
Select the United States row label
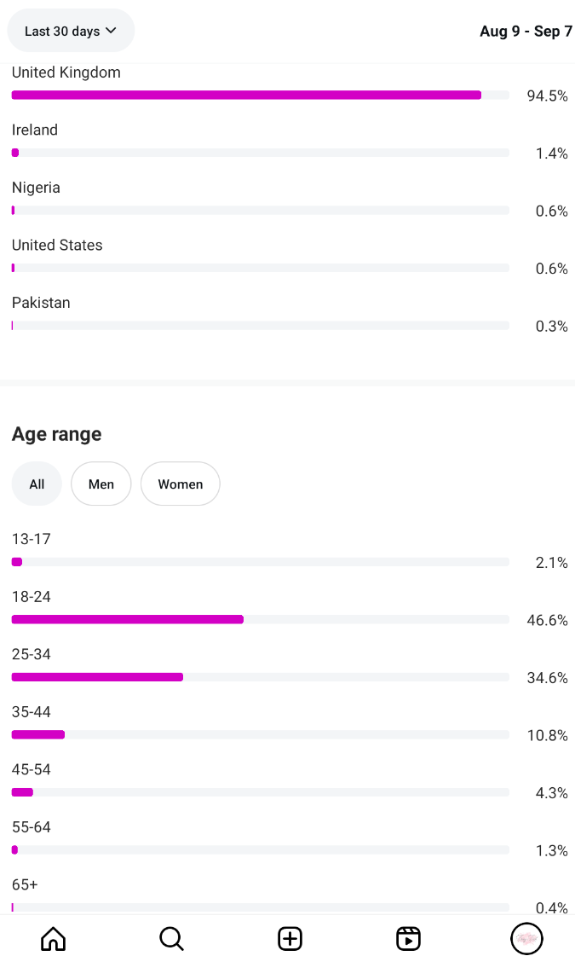tap(57, 246)
